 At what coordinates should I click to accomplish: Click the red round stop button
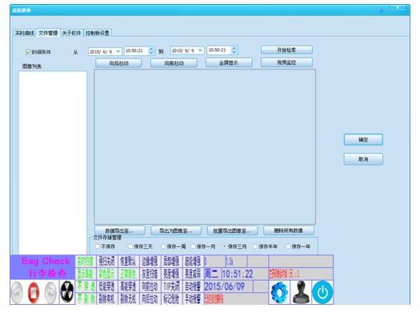[x=34, y=293]
